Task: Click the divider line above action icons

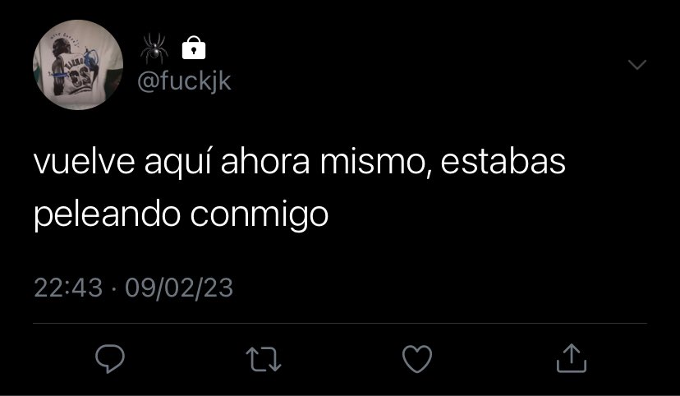Action: pyautogui.click(x=340, y=324)
